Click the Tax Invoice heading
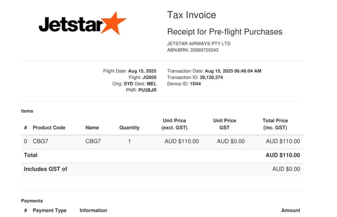 (191, 15)
